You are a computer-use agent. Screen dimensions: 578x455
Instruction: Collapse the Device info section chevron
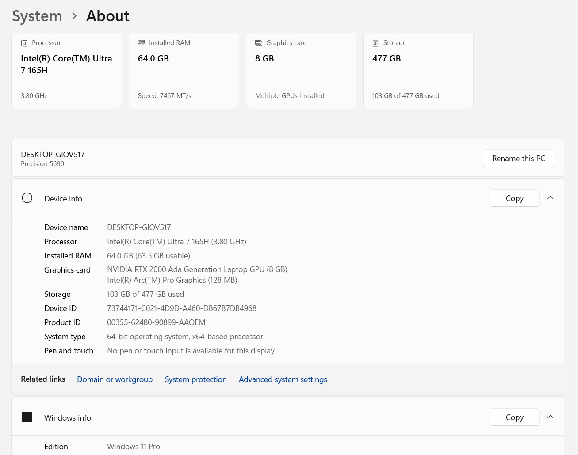[x=551, y=198]
